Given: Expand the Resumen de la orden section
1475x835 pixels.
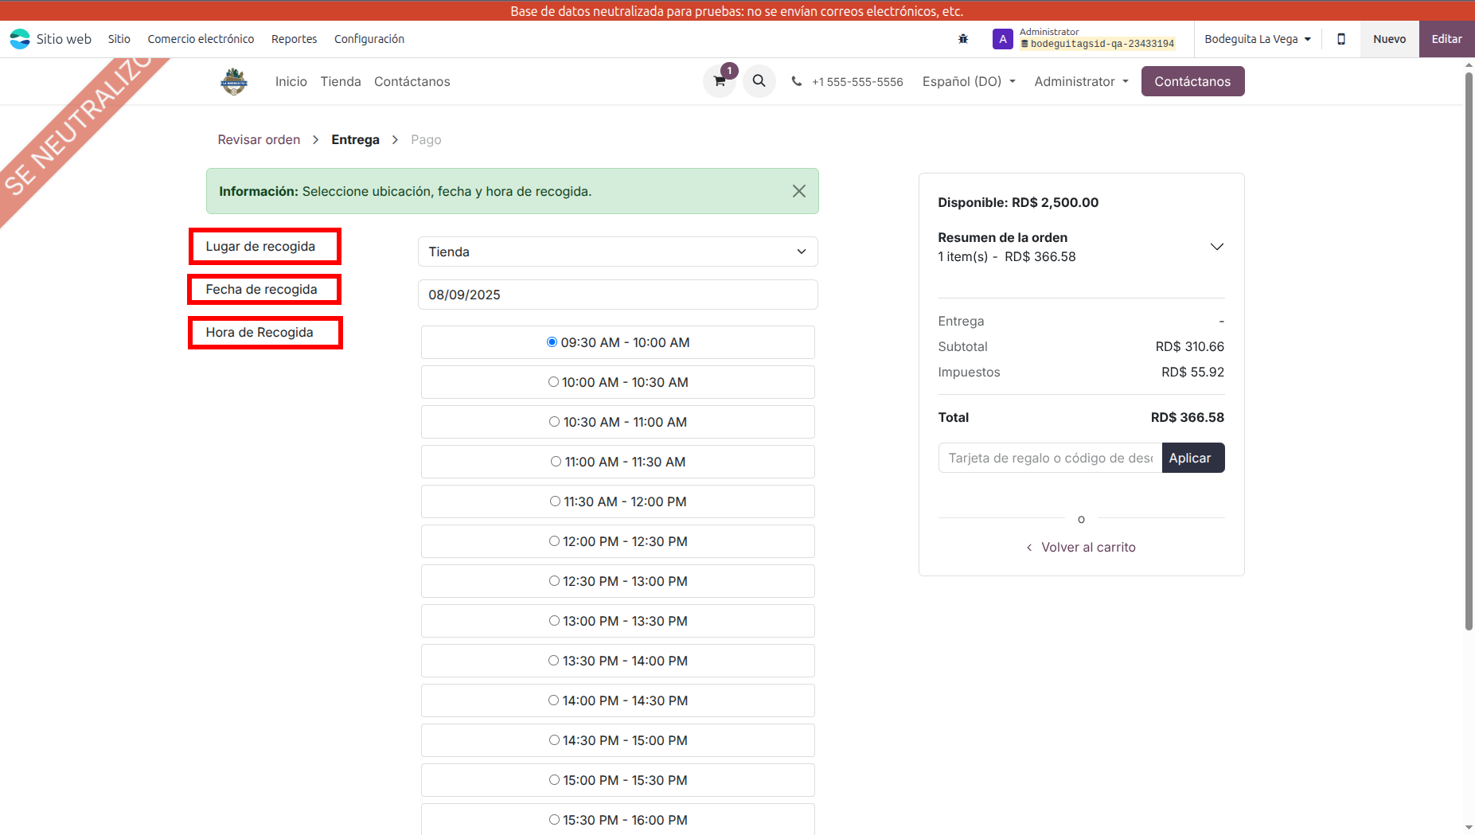Looking at the screenshot, I should click(x=1216, y=247).
